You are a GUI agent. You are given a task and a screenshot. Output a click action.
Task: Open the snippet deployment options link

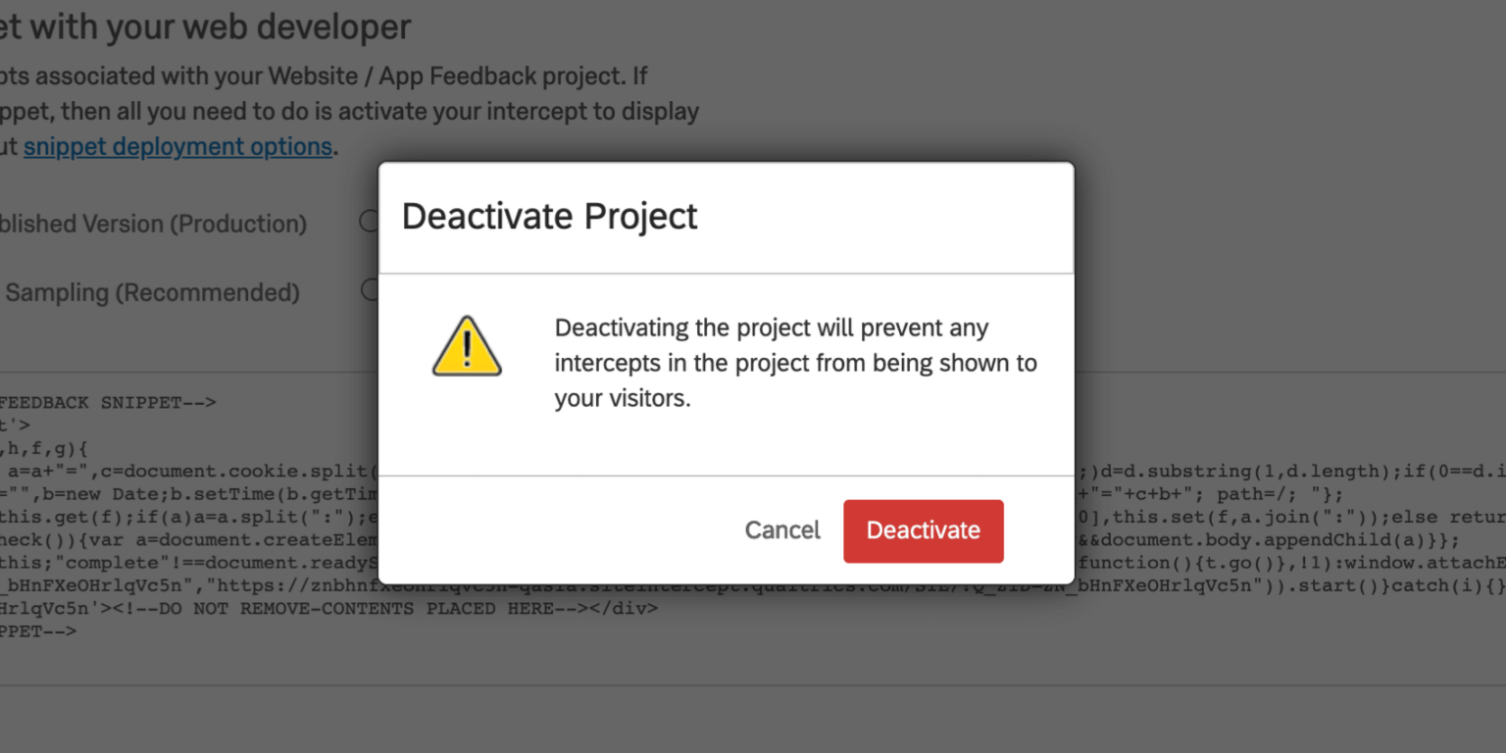pyautogui.click(x=178, y=147)
